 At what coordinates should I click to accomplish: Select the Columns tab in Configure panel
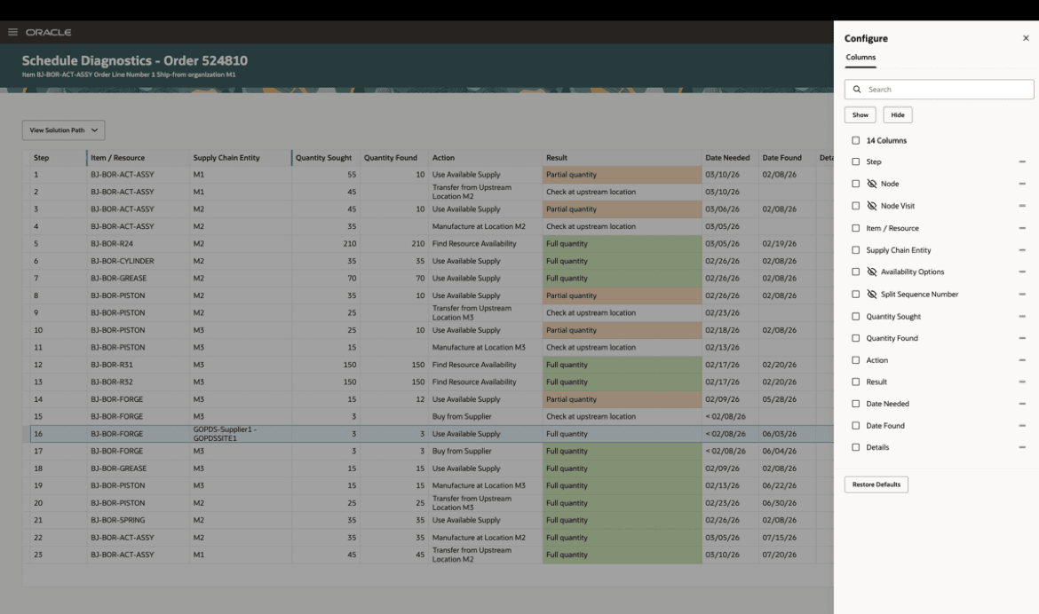click(x=861, y=57)
